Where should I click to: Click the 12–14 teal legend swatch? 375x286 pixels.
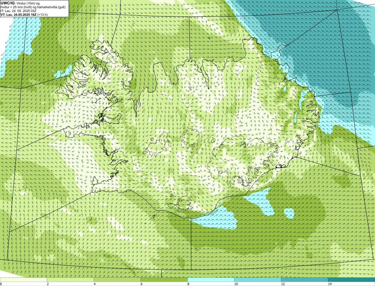305,280
